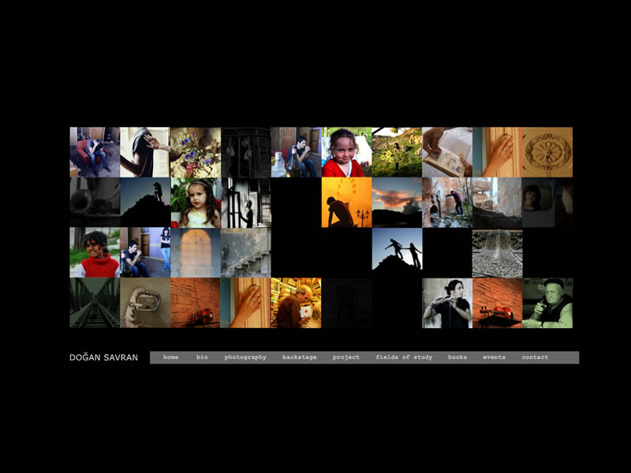The height and width of the screenshot is (473, 631).
Task: Open silhouette of photographer on hilltop
Action: point(145,203)
